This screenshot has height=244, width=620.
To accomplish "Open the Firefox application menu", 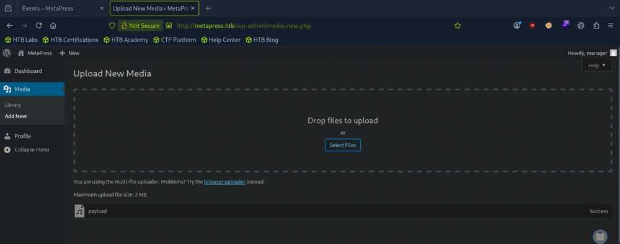I will click(611, 25).
